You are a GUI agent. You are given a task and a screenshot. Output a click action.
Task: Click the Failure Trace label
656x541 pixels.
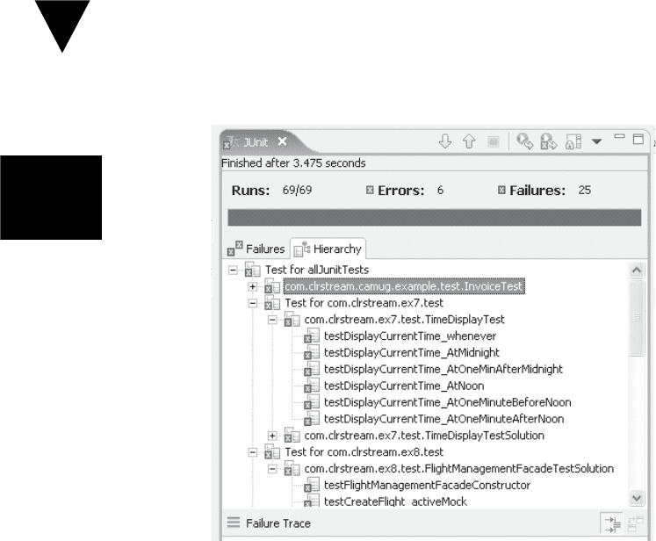(278, 523)
